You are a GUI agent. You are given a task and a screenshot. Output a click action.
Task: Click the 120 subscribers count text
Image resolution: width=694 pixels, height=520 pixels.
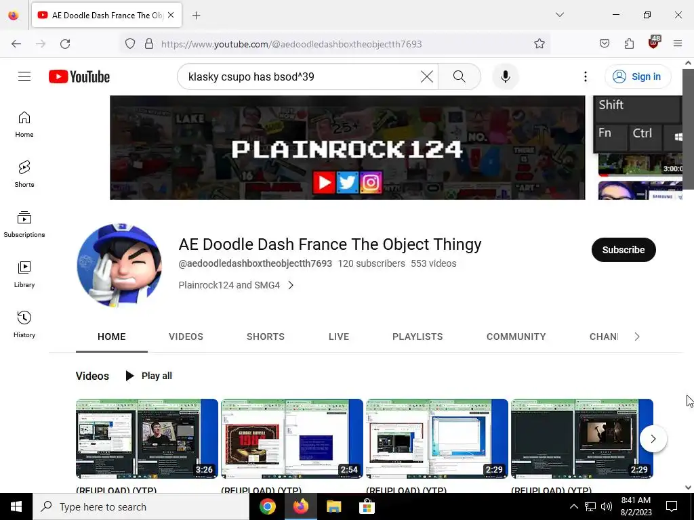pos(371,263)
